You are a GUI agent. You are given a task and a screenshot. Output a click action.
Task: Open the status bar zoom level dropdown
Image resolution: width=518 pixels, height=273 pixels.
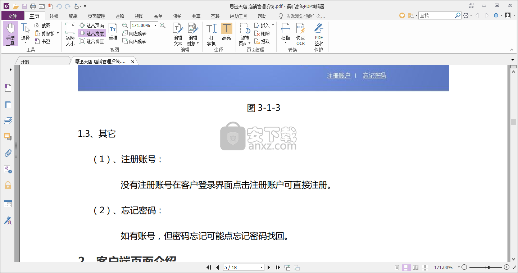tap(459, 267)
